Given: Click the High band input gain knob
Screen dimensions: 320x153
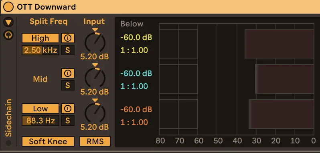Looking at the screenshot, I should 95,42.
